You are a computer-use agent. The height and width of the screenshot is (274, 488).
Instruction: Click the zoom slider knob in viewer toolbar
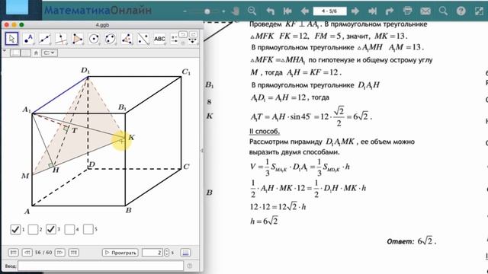tap(207, 11)
